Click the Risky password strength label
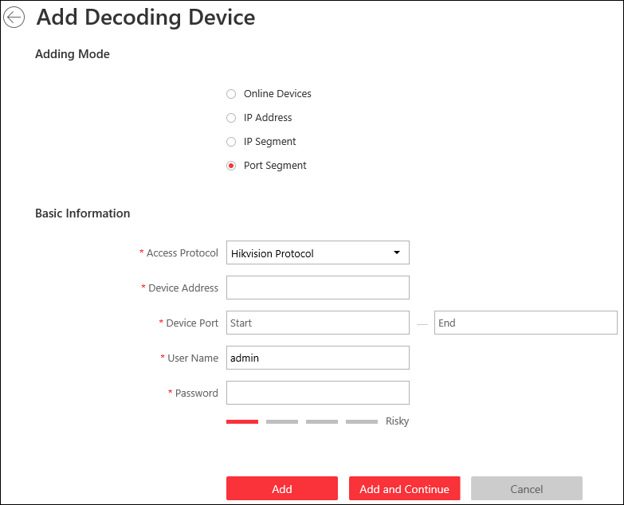624x505 pixels. pos(397,421)
